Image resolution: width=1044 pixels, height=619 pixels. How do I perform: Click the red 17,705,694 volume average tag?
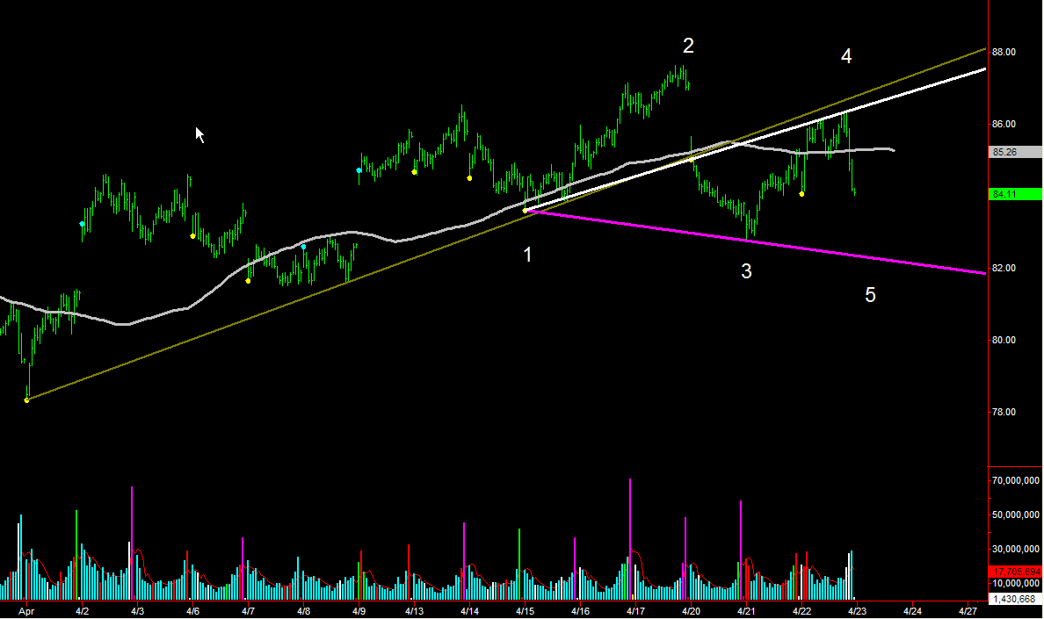[x=1015, y=572]
